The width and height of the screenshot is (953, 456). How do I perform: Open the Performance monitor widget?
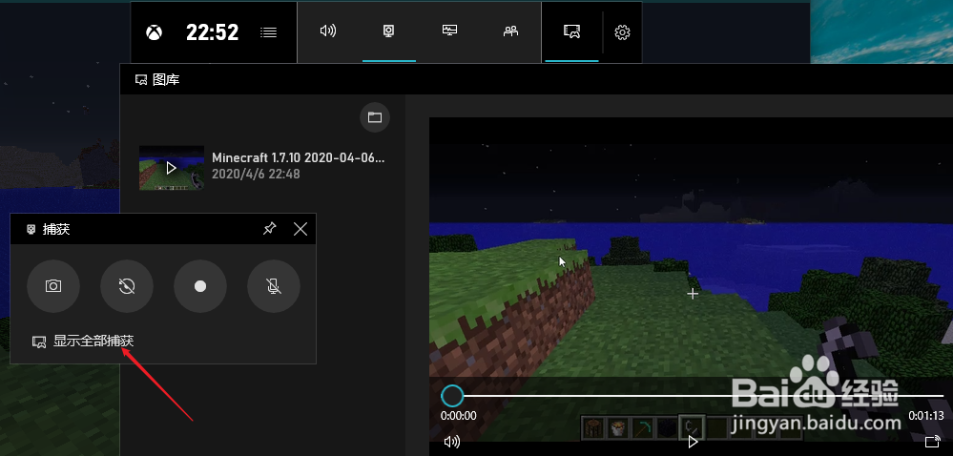click(449, 31)
